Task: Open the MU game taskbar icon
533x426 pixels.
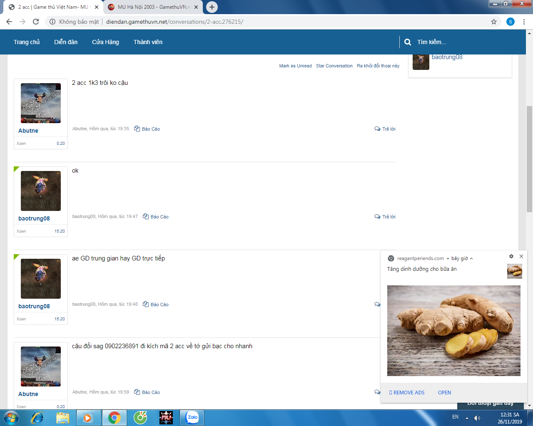Action: (166, 418)
